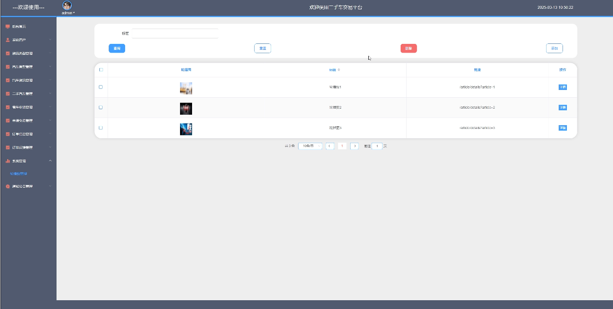613x309 pixels.
Task: Click the 系统管理 bar chart icon
Action: 8,161
